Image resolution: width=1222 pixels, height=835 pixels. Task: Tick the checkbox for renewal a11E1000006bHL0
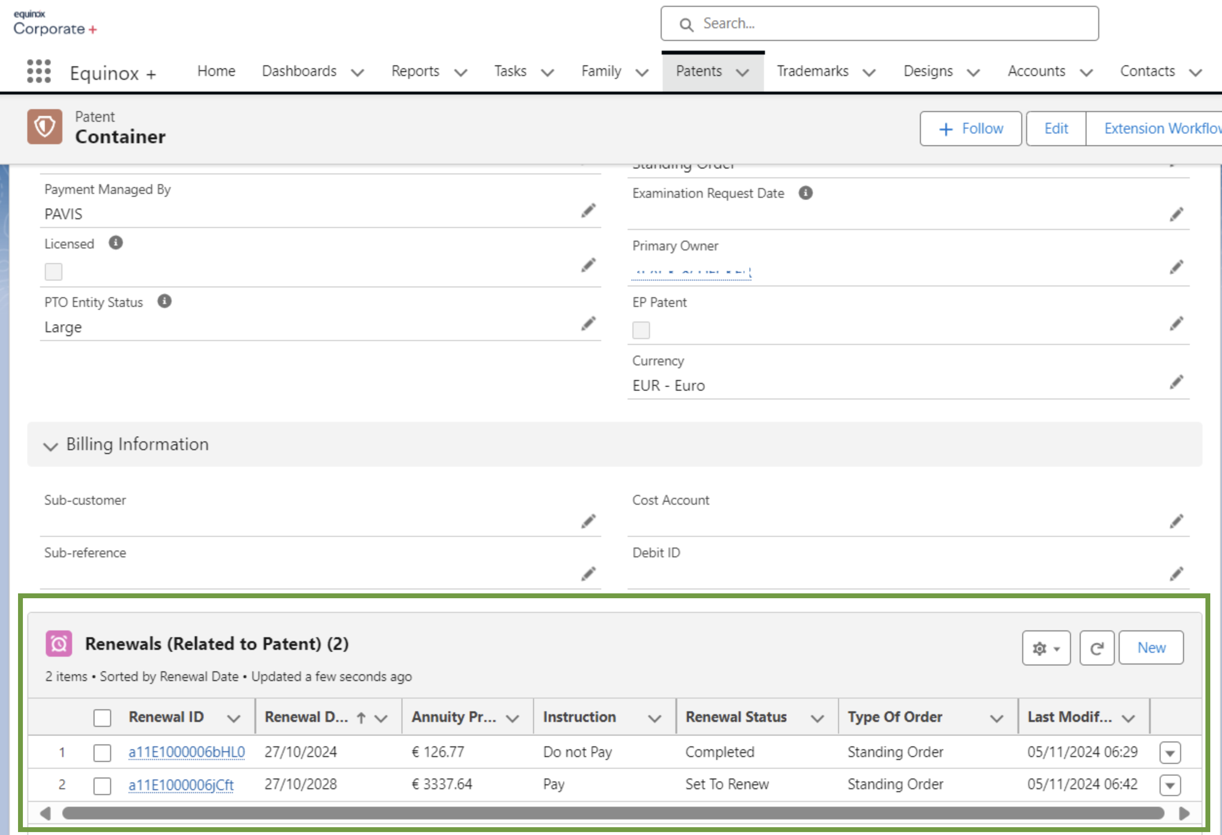click(x=102, y=753)
